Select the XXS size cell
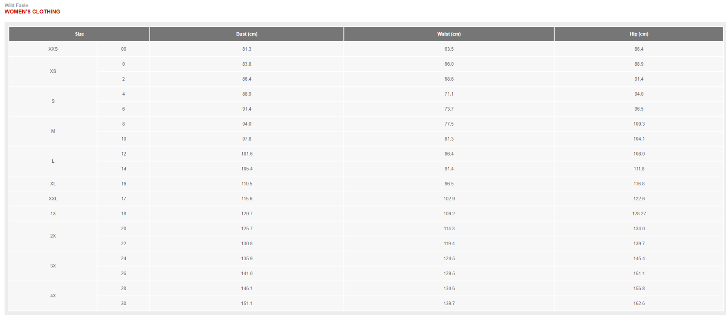 pyautogui.click(x=53, y=49)
